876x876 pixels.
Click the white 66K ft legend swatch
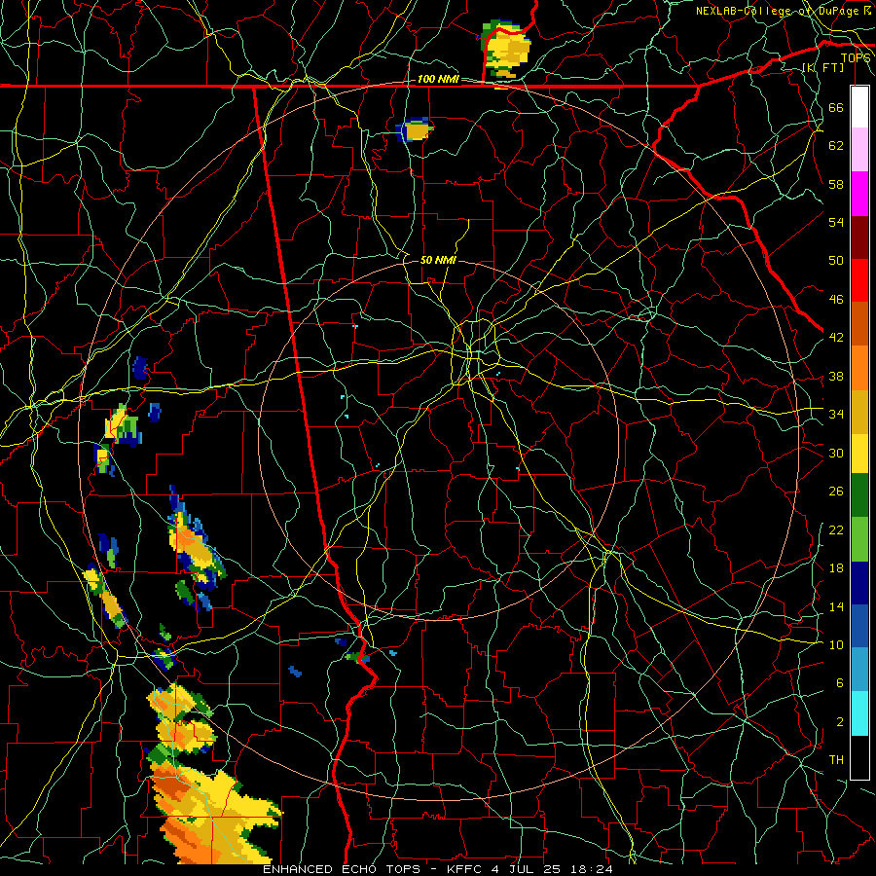[x=859, y=107]
